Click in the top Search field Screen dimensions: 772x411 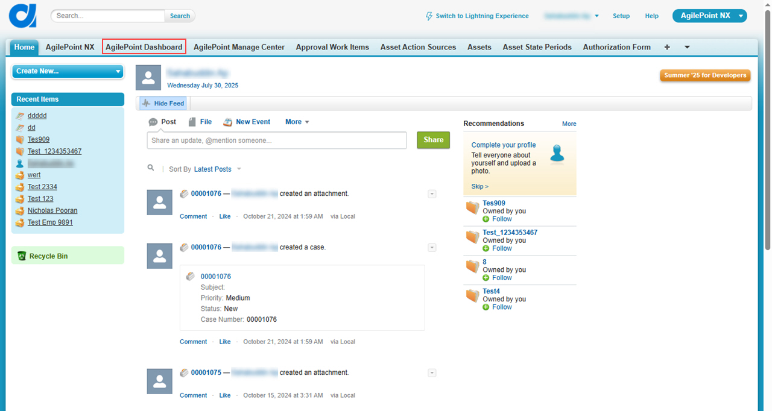108,16
